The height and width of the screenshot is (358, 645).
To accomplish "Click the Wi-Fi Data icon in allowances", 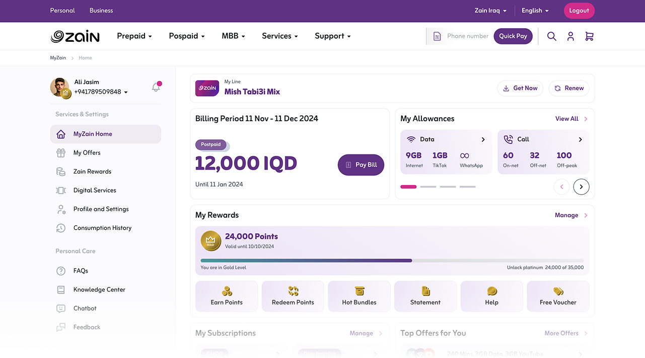I will pyautogui.click(x=411, y=139).
